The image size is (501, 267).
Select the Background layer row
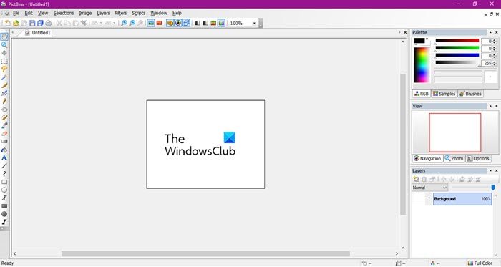[x=462, y=199]
